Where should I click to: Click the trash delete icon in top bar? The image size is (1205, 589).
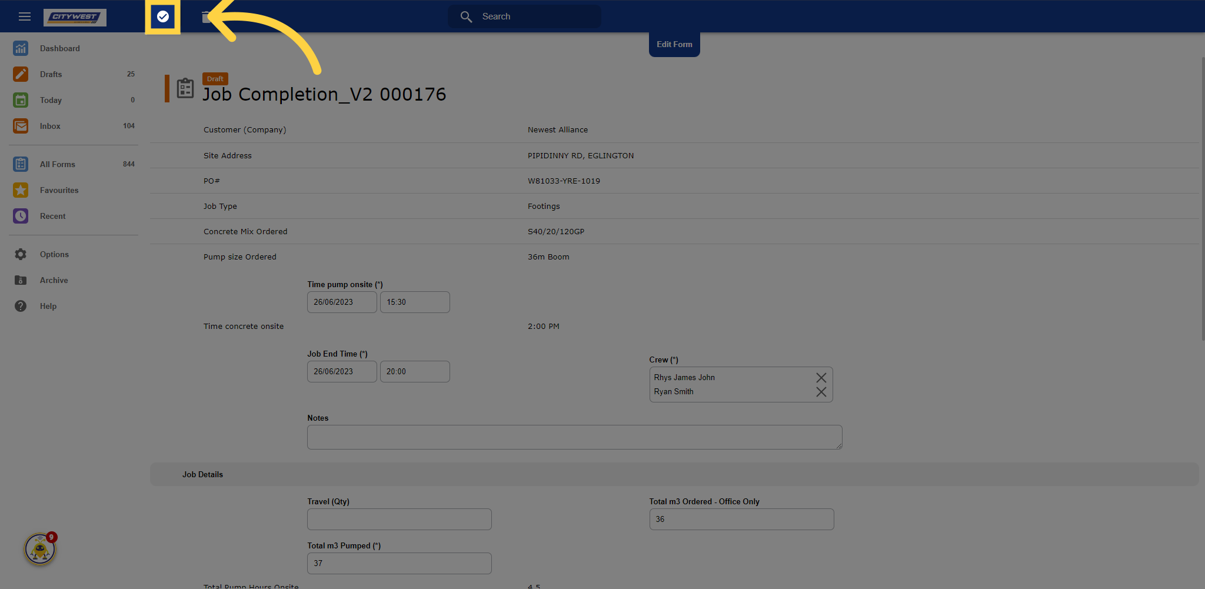205,16
